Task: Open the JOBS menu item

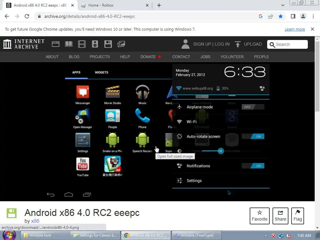Action: click(x=205, y=57)
